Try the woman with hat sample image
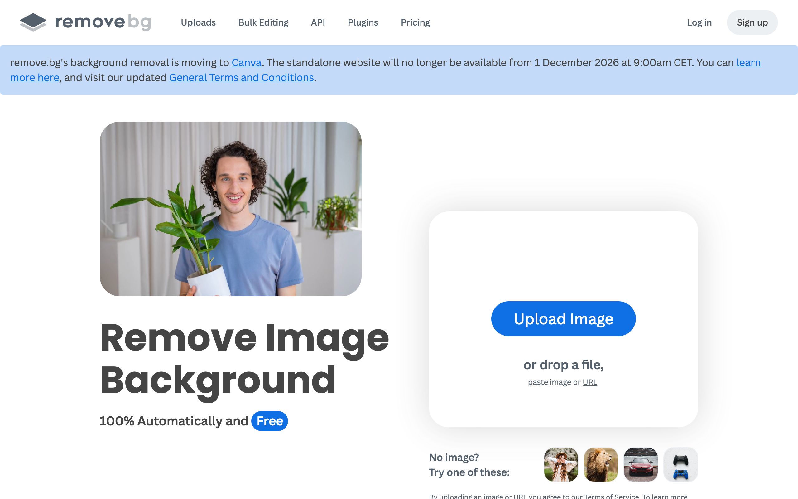This screenshot has height=499, width=798. pyautogui.click(x=561, y=465)
